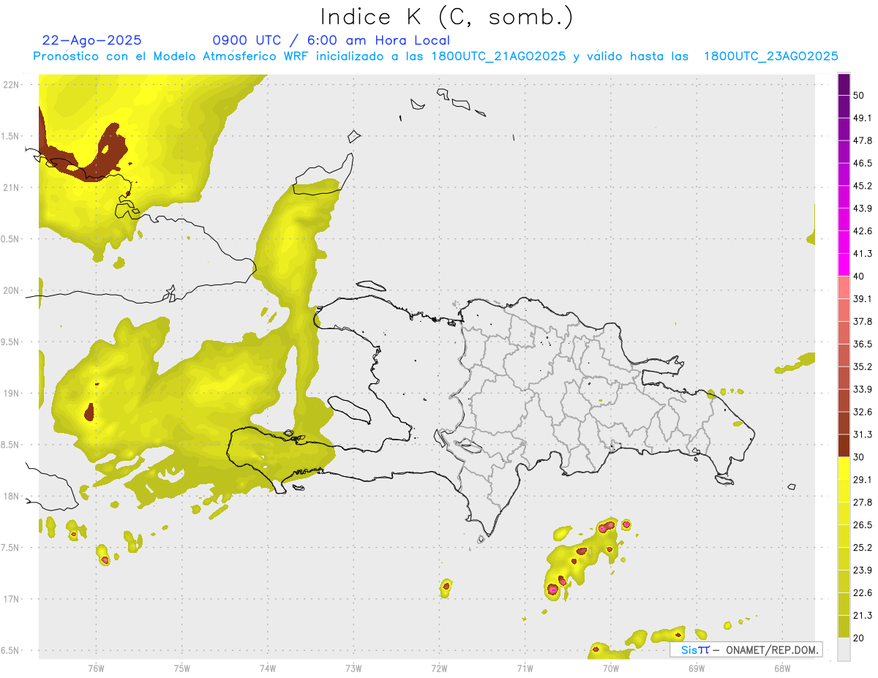The image size is (878, 678).
Task: Click the '76W' longitude label
Action: (x=96, y=668)
